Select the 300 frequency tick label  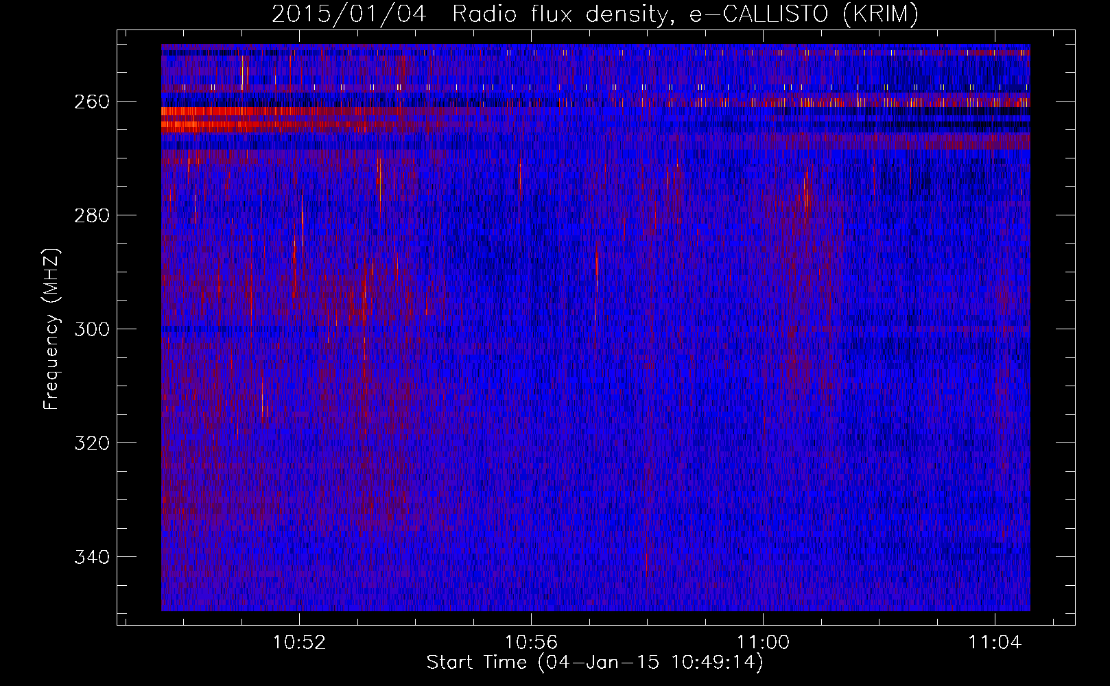point(91,329)
